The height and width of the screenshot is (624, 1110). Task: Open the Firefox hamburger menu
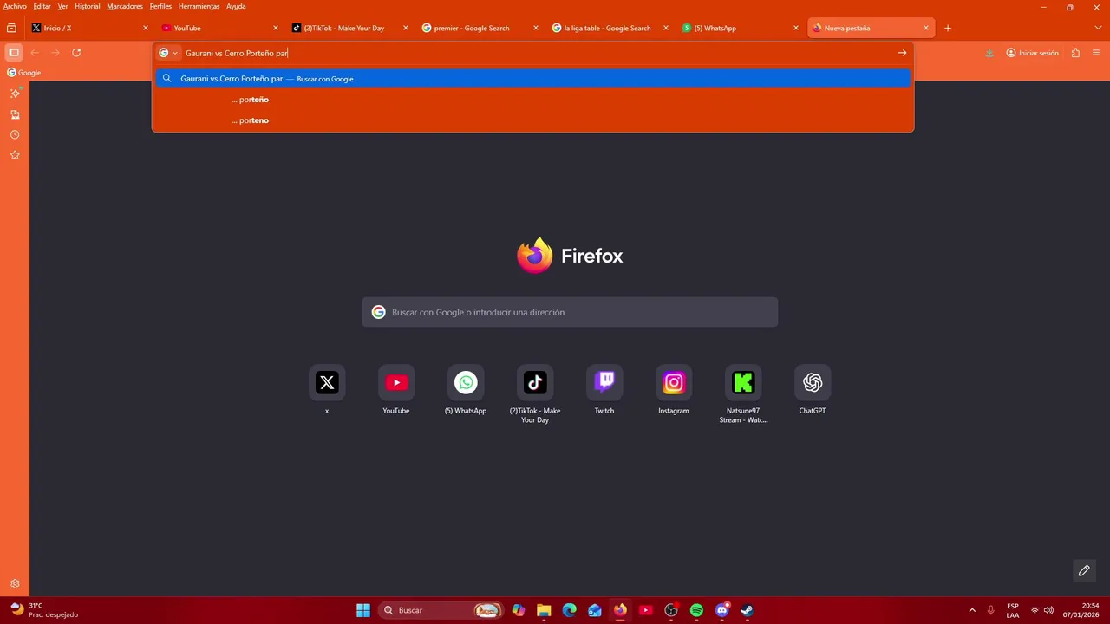[x=1096, y=53]
